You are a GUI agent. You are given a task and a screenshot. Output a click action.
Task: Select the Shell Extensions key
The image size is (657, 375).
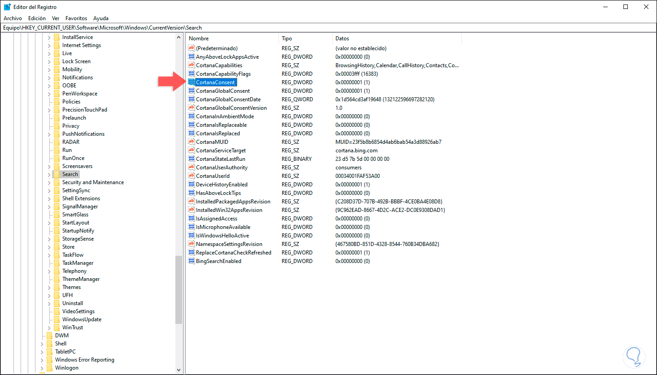81,198
